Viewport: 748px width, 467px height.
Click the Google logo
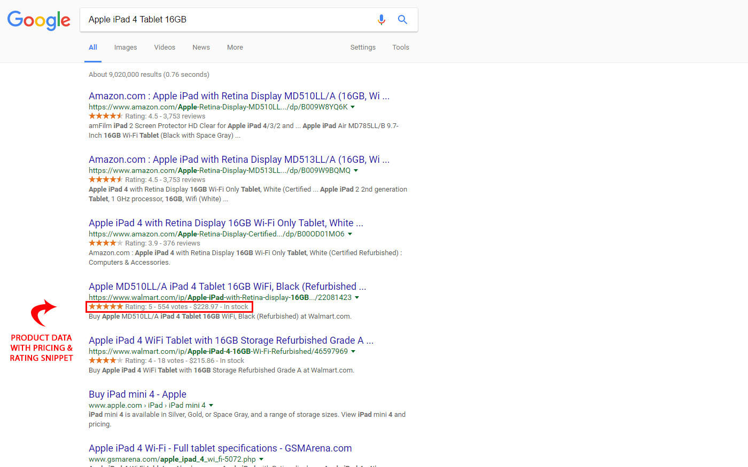(38, 20)
